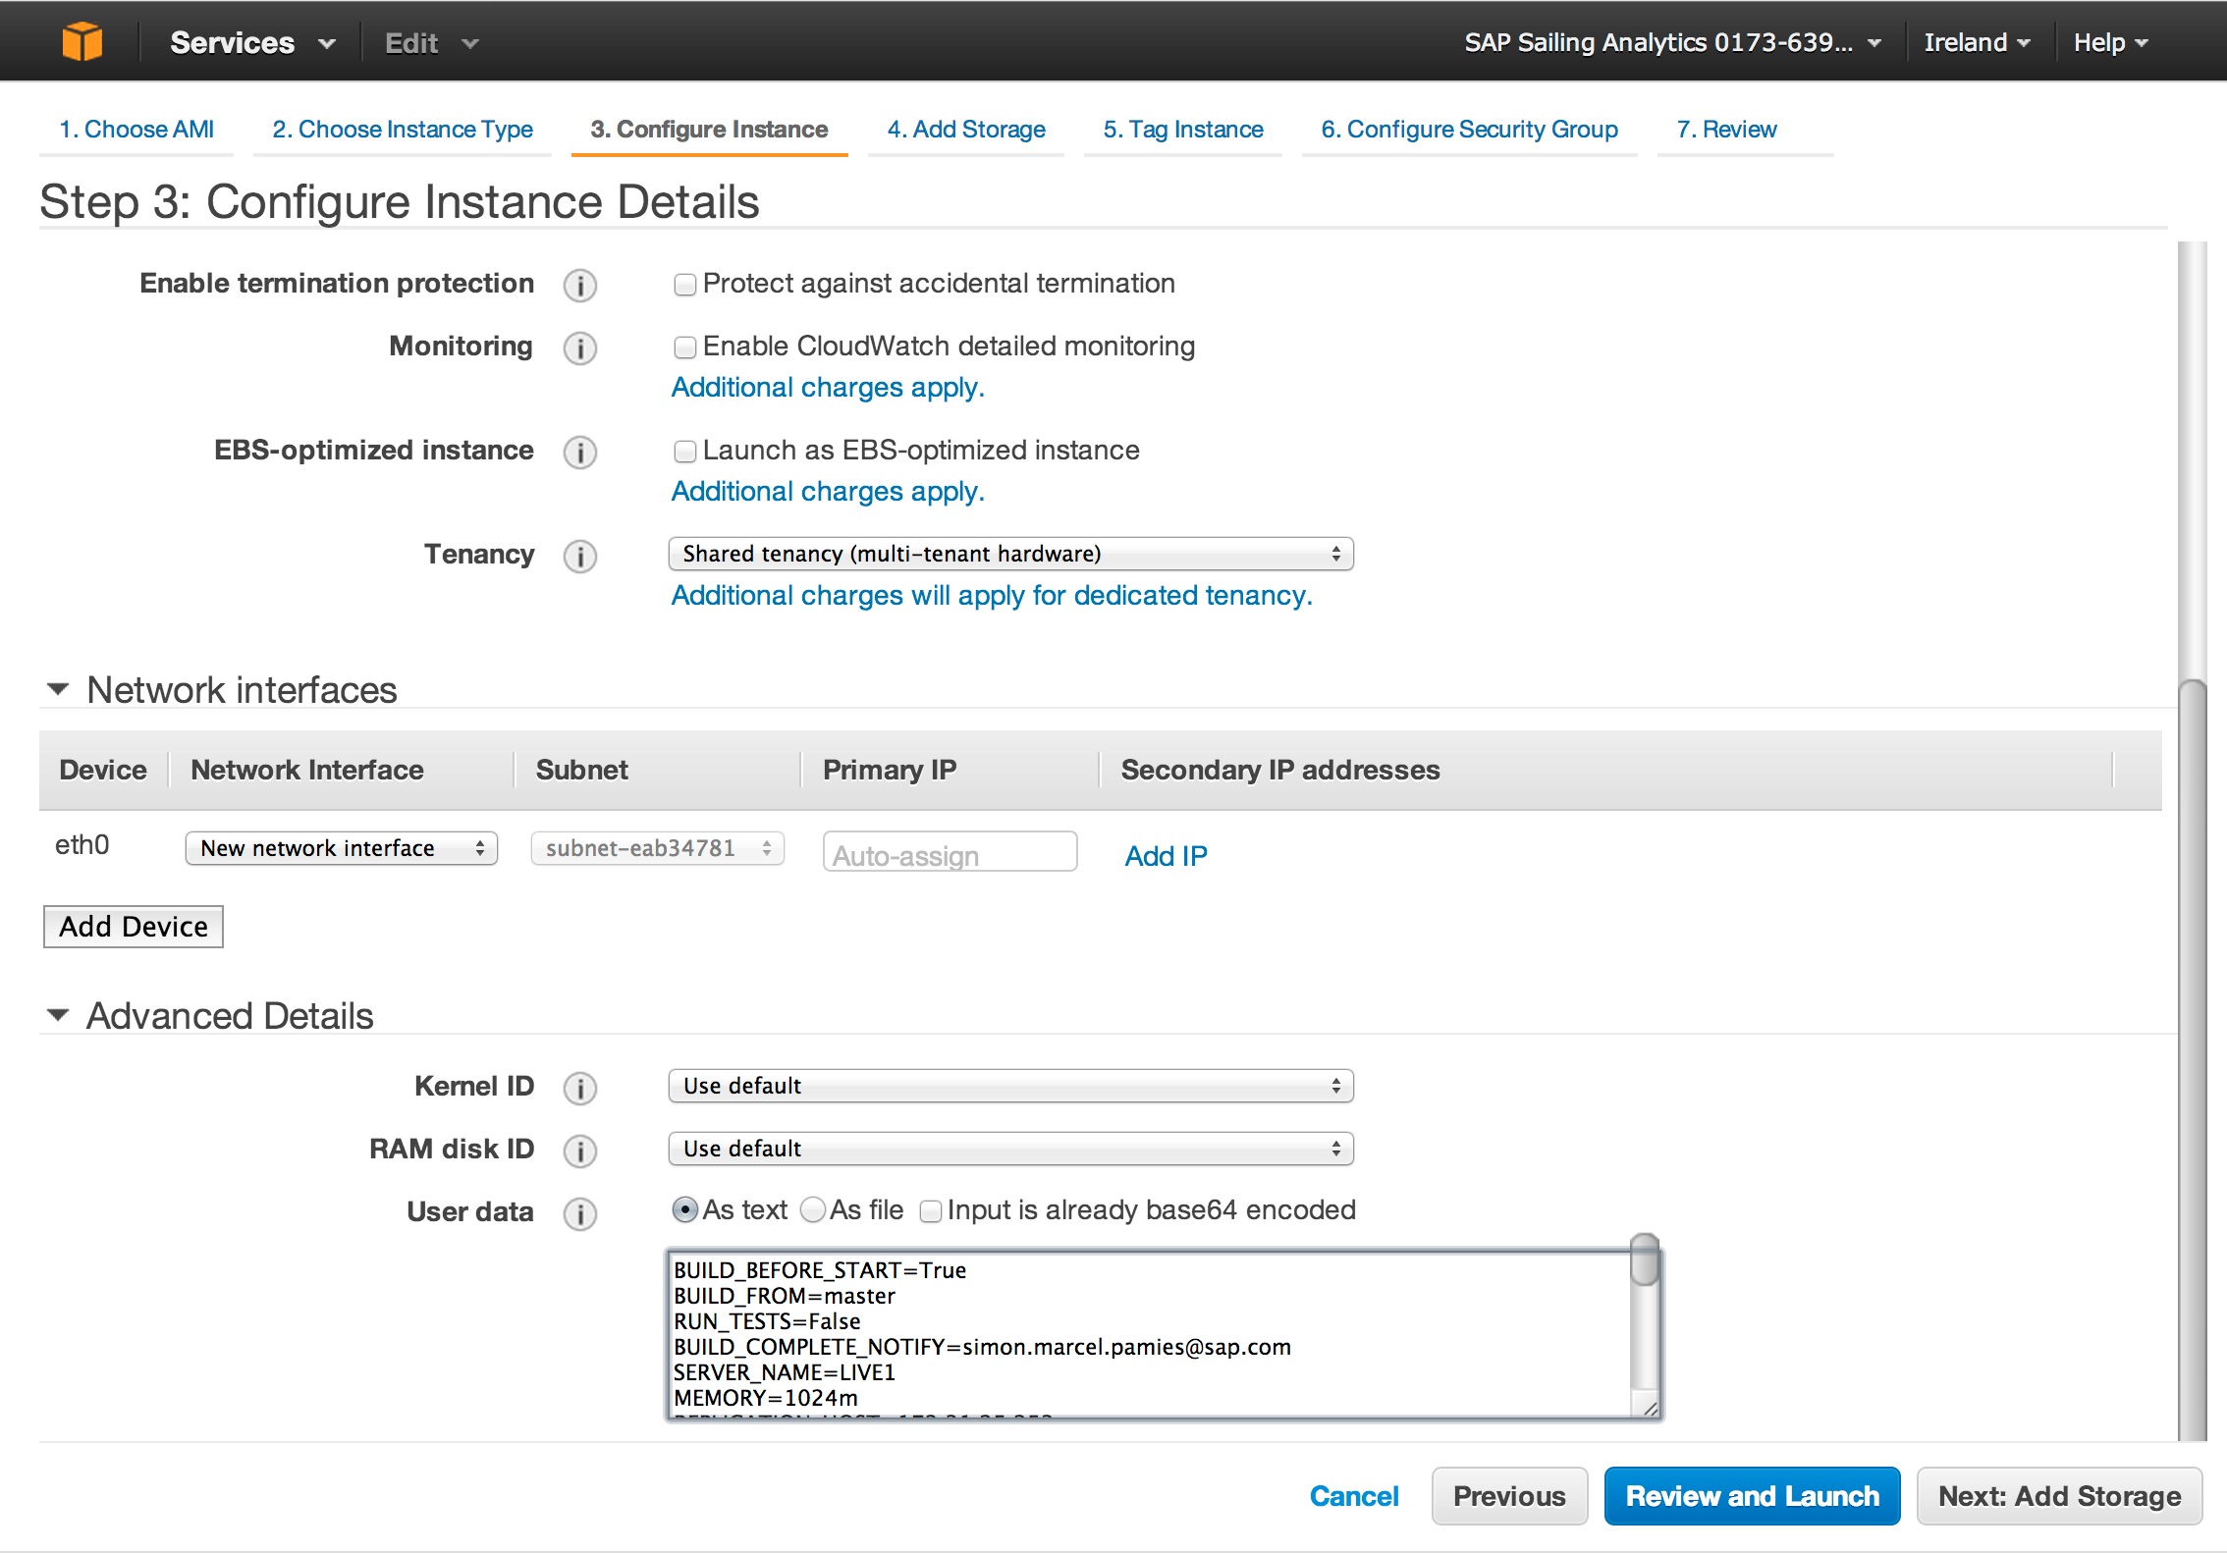Click info icon next to termination protection
The height and width of the screenshot is (1553, 2227).
[x=579, y=286]
